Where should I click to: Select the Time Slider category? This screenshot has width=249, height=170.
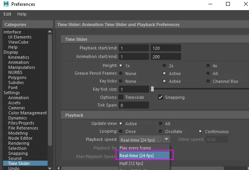point(25,163)
